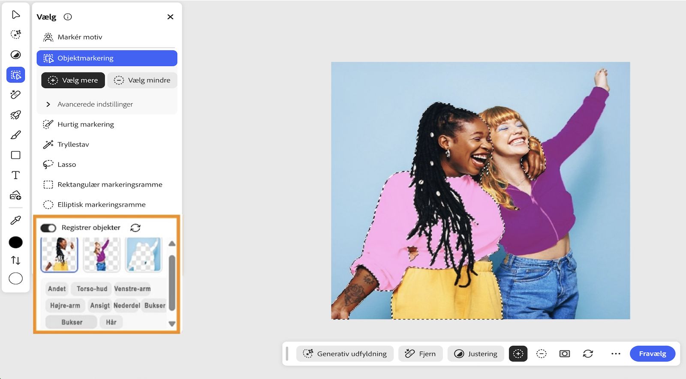
Task: Create a mask from selection icon
Action: 565,354
